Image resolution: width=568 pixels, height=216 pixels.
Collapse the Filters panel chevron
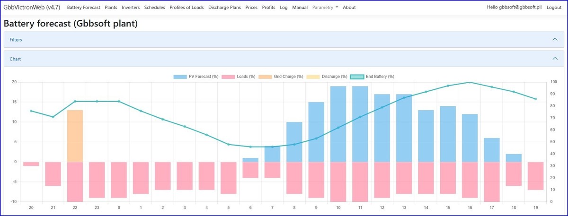coord(555,40)
